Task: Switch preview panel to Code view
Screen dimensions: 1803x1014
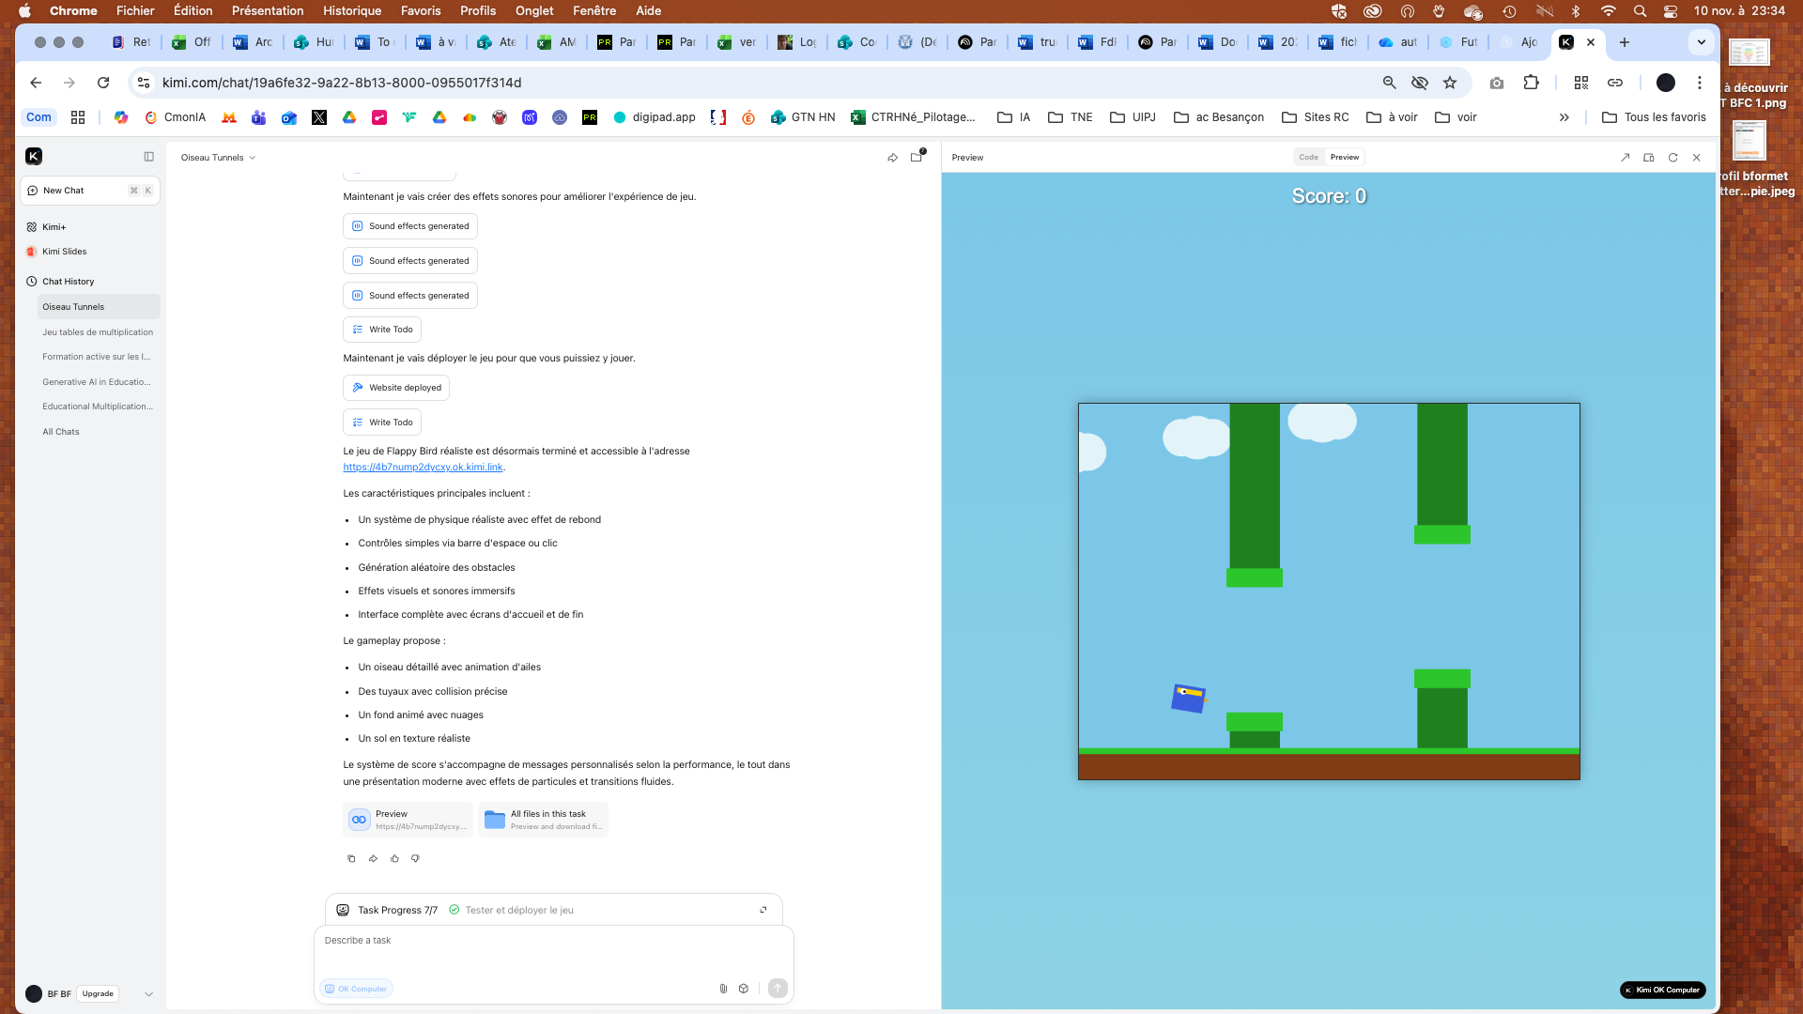Action: point(1308,157)
